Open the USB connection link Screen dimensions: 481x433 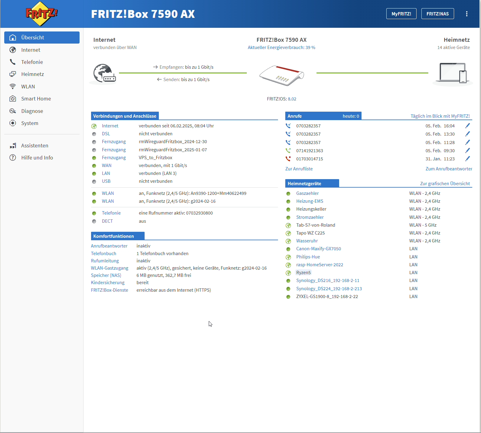(x=106, y=181)
